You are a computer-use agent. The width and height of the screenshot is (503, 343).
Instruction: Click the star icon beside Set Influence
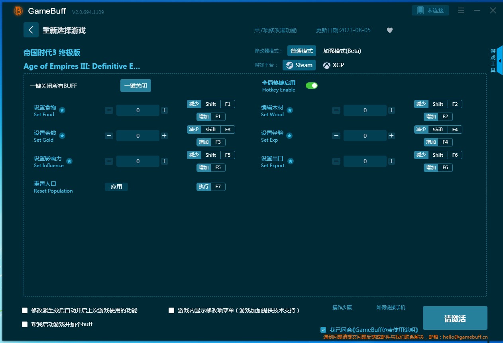tap(69, 161)
